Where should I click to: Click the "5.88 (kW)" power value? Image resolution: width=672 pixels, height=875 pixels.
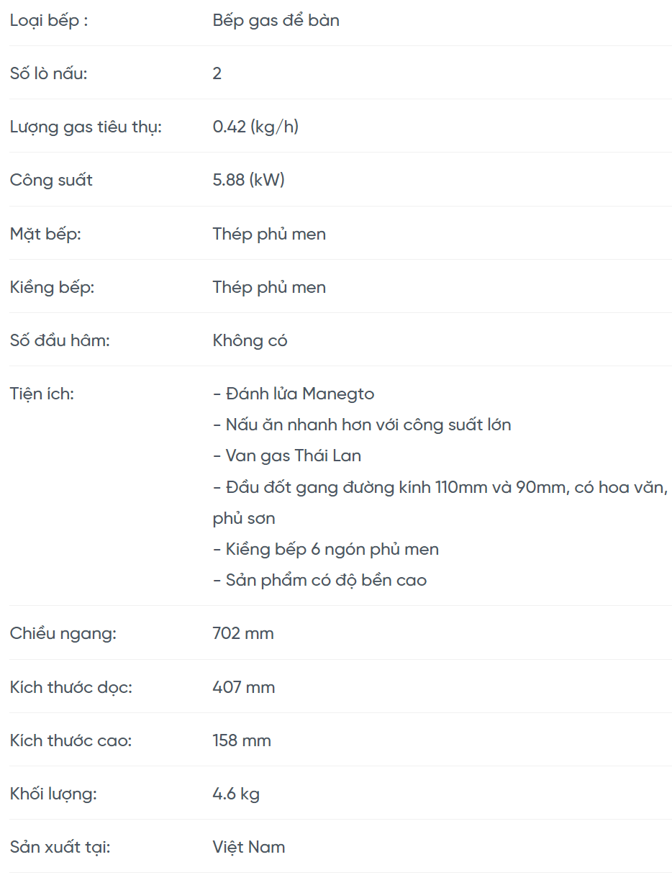[x=249, y=180]
